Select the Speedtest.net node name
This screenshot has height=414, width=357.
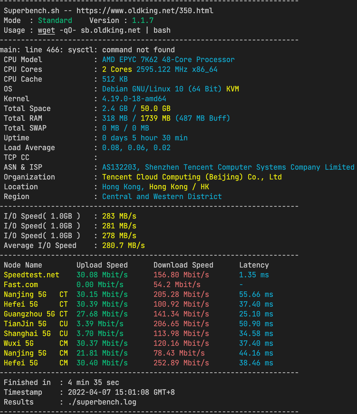click(31, 275)
